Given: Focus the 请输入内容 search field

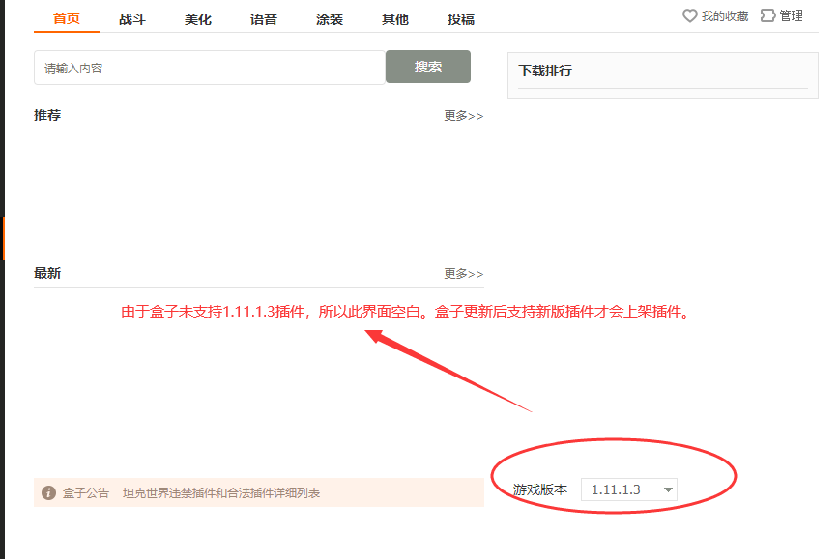Looking at the screenshot, I should pos(209,68).
